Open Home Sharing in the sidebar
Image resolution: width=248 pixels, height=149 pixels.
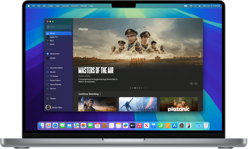click(58, 85)
